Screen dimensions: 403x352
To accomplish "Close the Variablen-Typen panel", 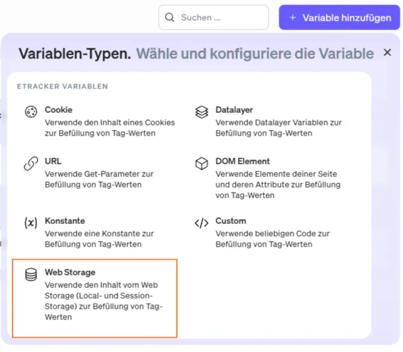I will (387, 53).
